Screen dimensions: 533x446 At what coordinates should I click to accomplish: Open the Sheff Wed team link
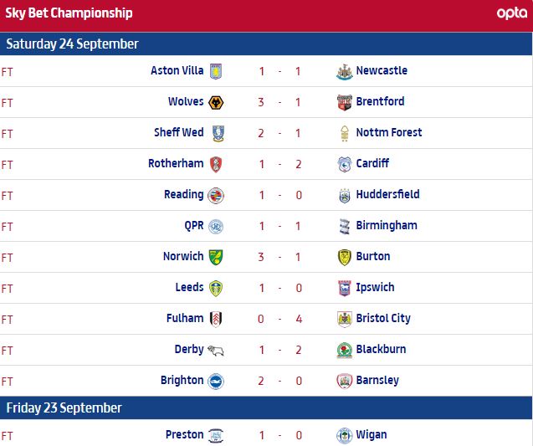pos(179,132)
